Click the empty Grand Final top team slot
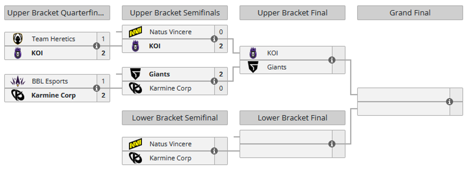This screenshot has width=470, height=169. (404, 95)
